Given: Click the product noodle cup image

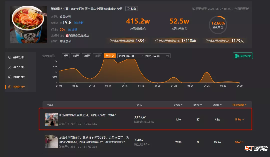Looking at the screenshot, I should 28,25.
